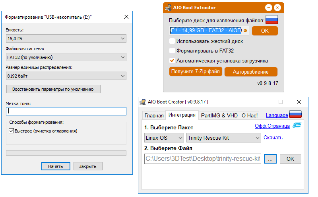Switch to the PartIMG & VHD tab

coord(219,116)
